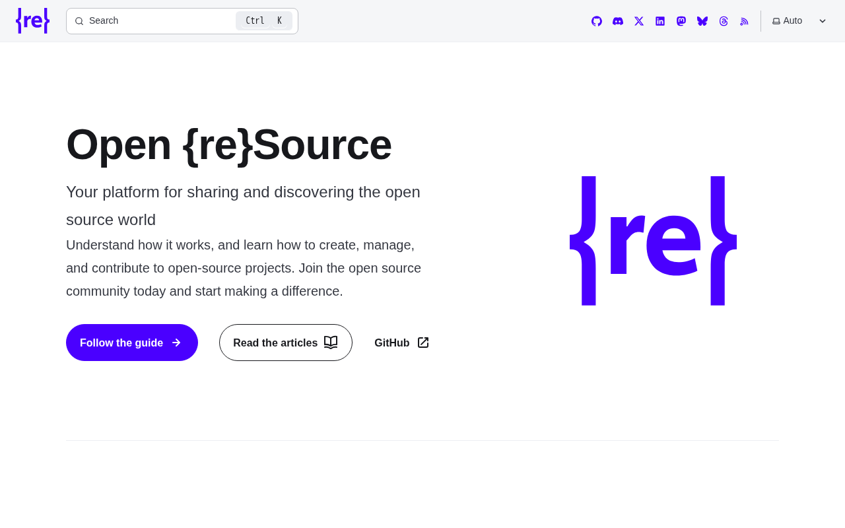Screen dimensions: 845x528
Task: Click the Search field
Action: (x=182, y=21)
